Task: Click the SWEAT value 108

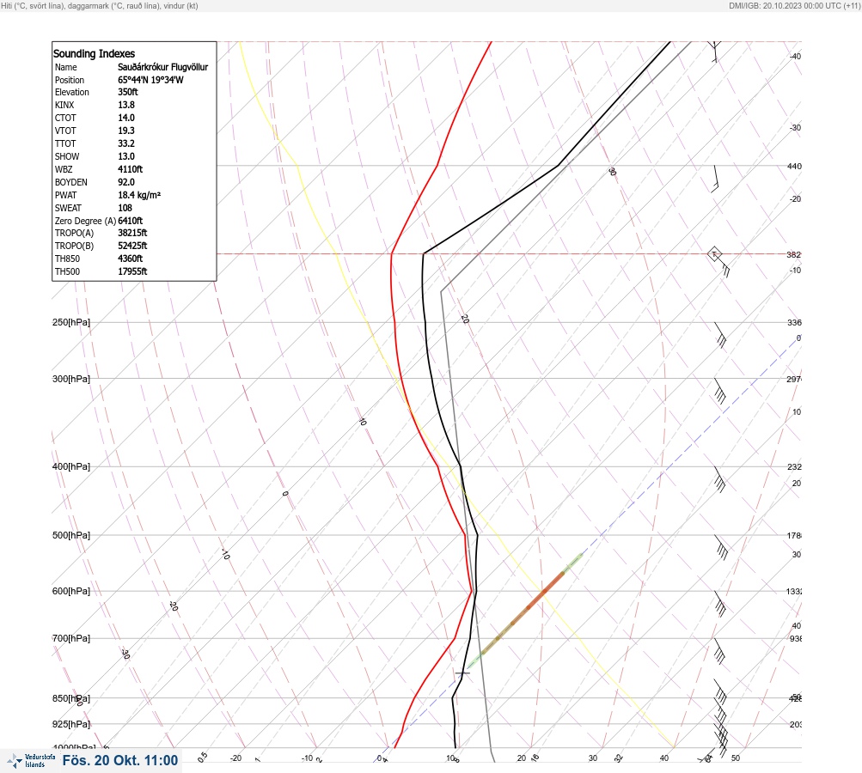Action: tap(125, 208)
